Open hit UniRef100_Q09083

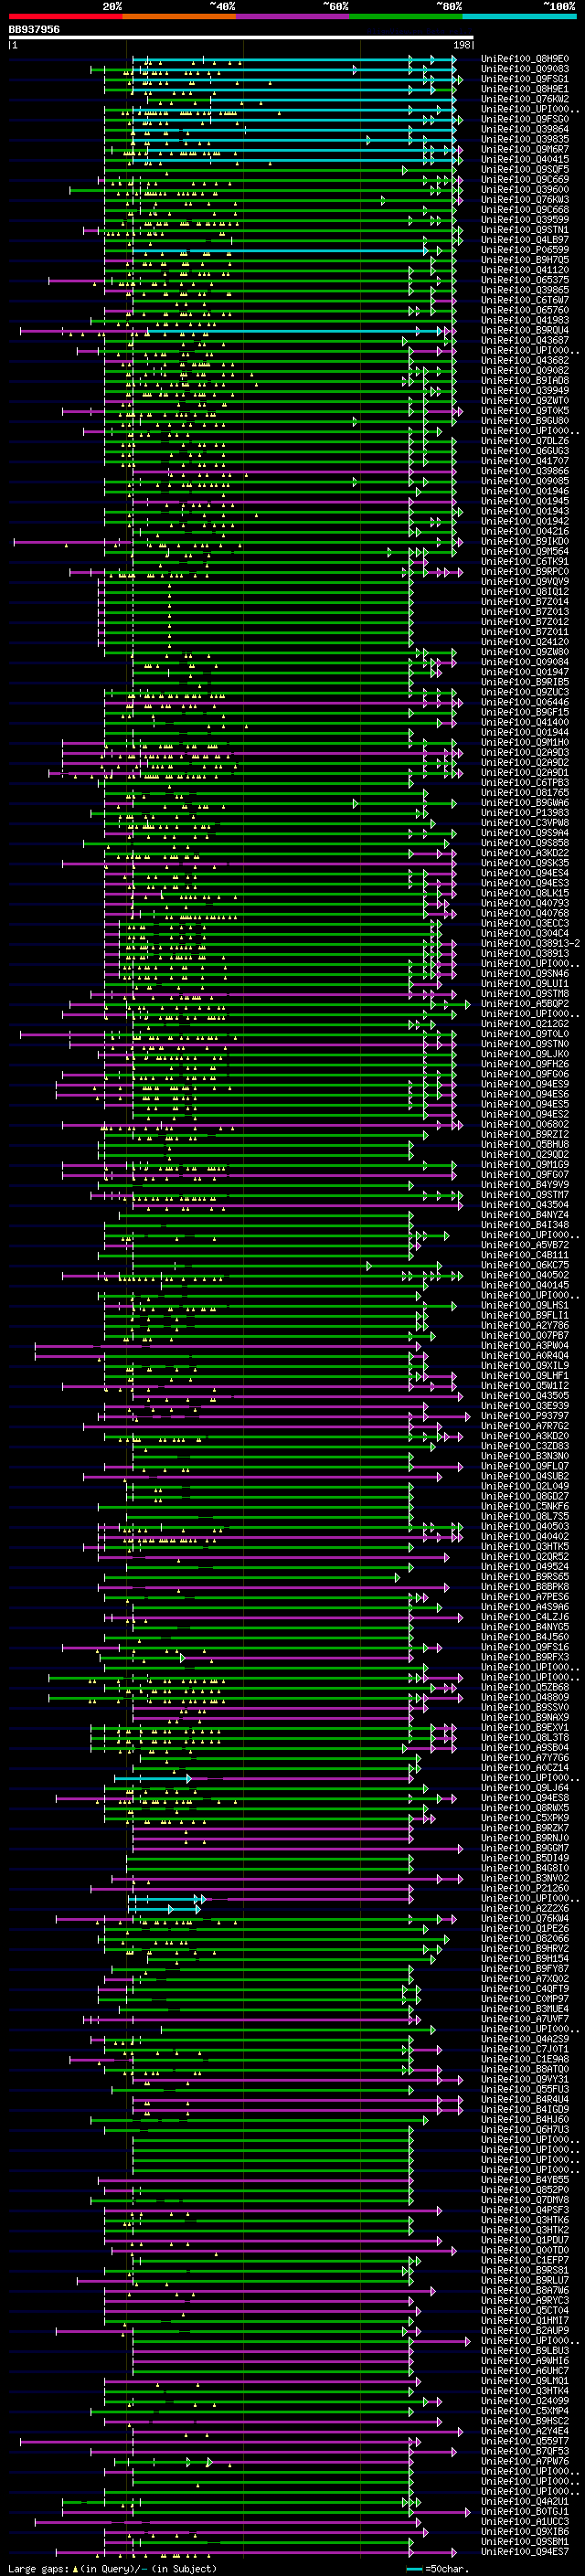(525, 69)
